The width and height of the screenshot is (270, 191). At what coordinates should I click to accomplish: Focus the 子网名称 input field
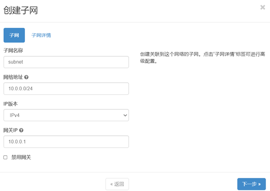pyautogui.click(x=66, y=62)
